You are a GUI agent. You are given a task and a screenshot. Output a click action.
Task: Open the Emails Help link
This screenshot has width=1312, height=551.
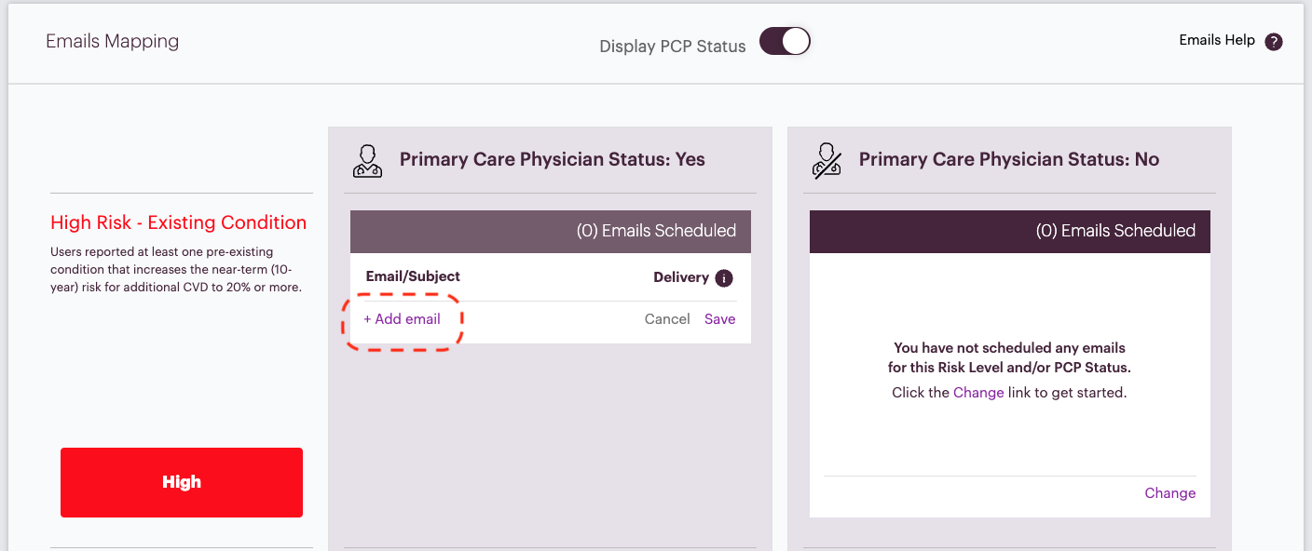(x=1217, y=40)
